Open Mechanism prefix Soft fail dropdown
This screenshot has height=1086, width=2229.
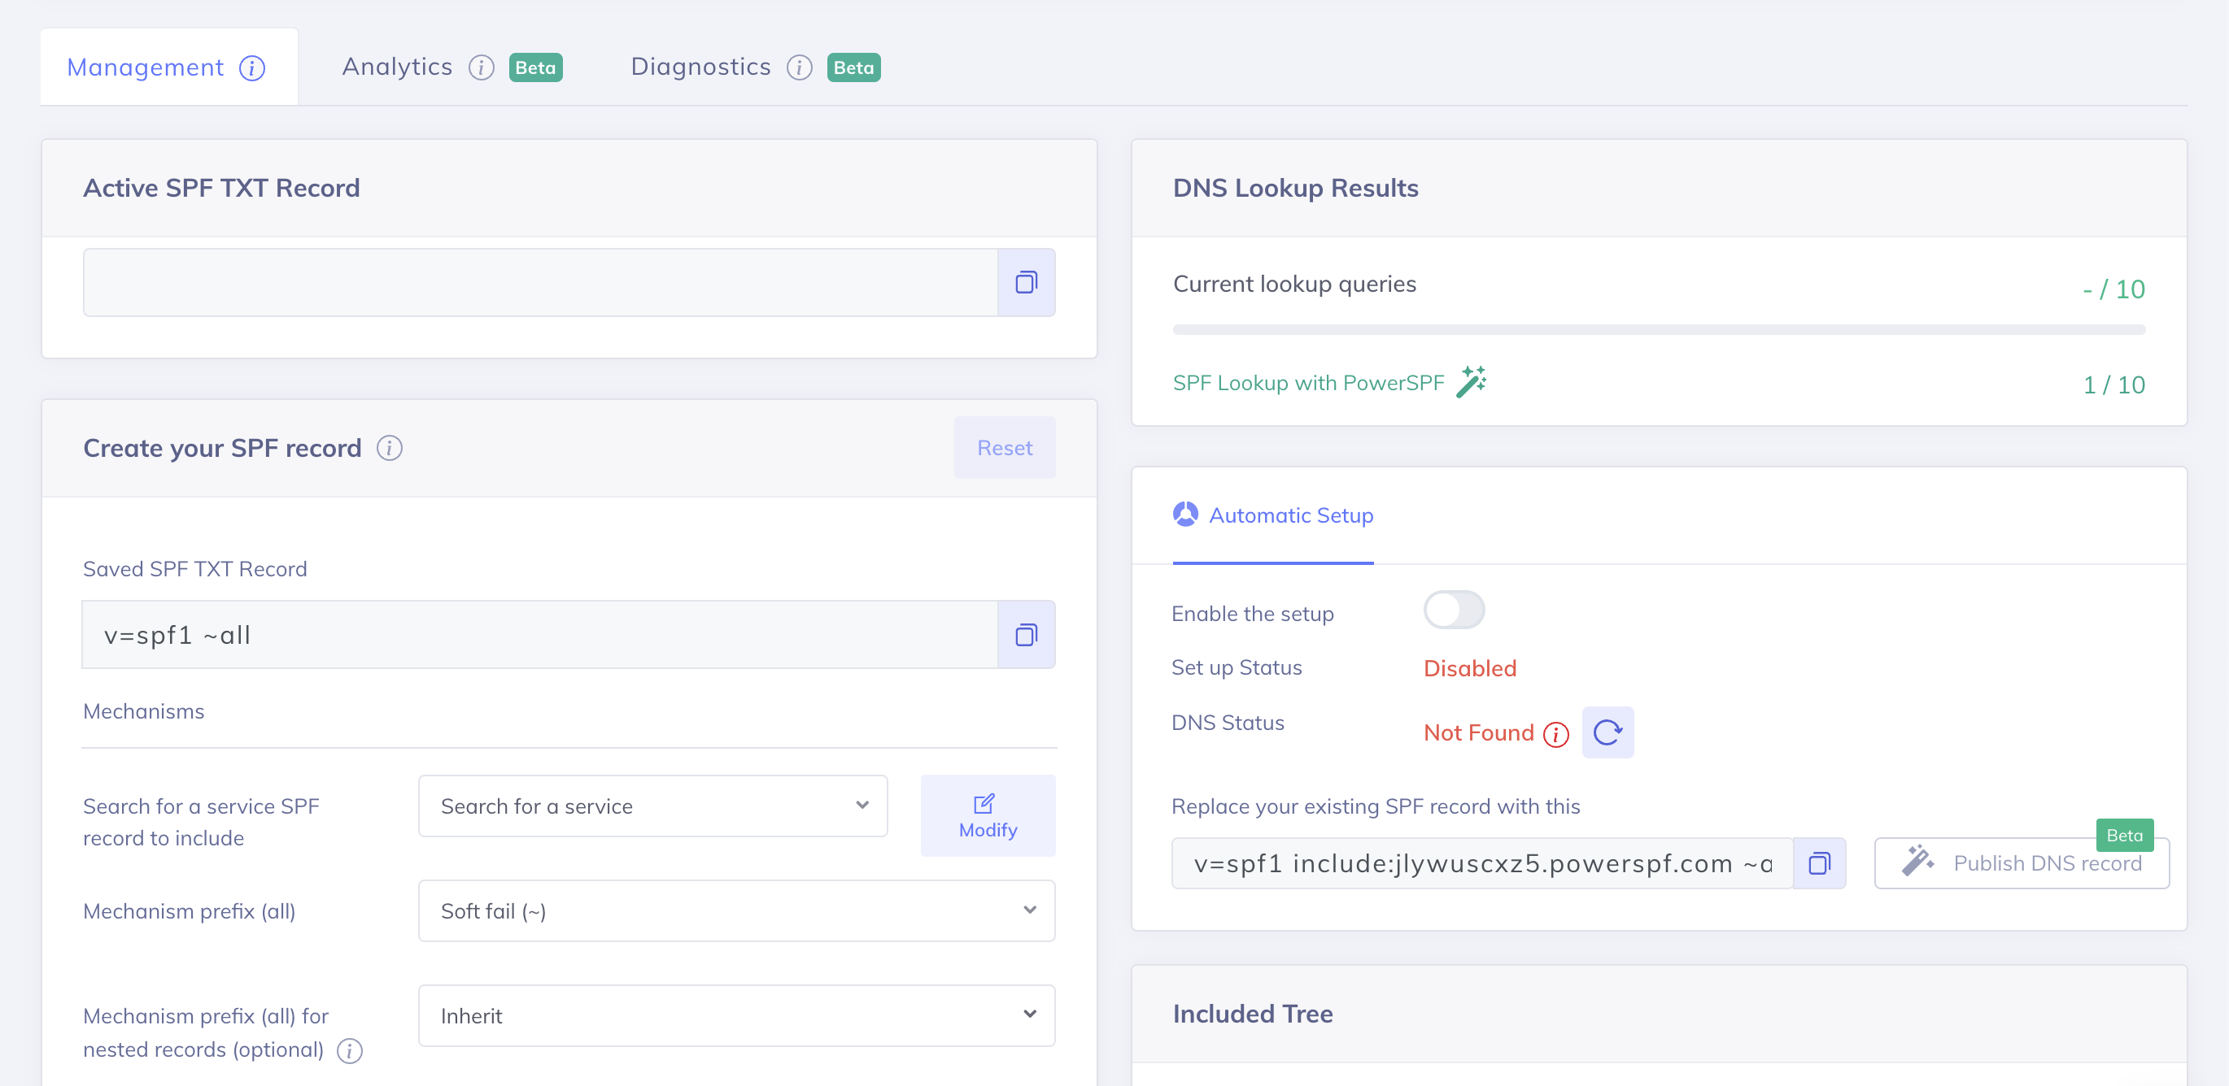[x=736, y=910]
